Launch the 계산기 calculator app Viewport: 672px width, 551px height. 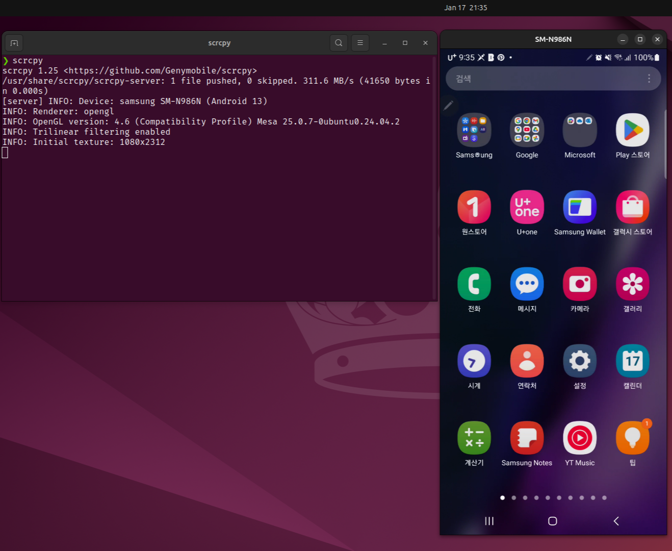(x=474, y=438)
